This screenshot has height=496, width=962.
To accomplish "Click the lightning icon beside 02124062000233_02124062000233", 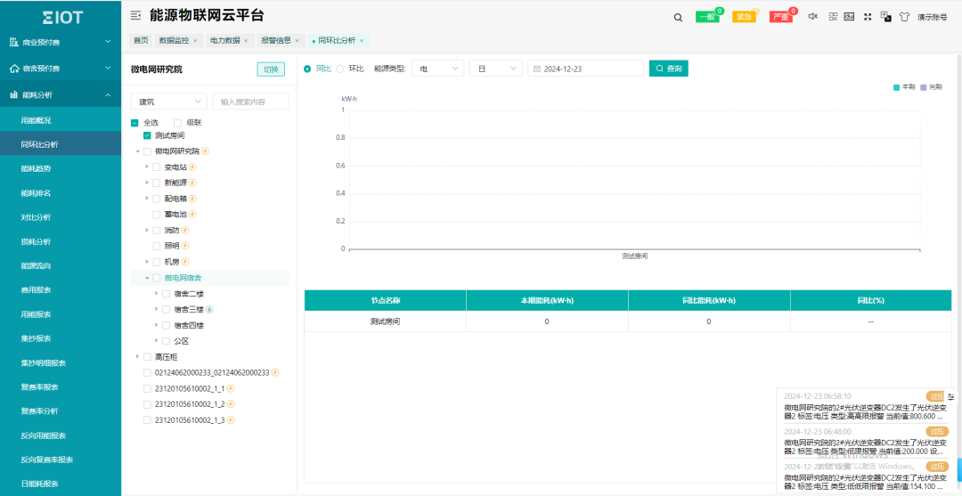I will pos(275,372).
